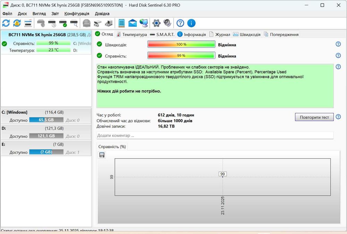The width and height of the screenshot is (347, 234).
Task: Click the disk with magnifier icon
Action: [74, 23]
